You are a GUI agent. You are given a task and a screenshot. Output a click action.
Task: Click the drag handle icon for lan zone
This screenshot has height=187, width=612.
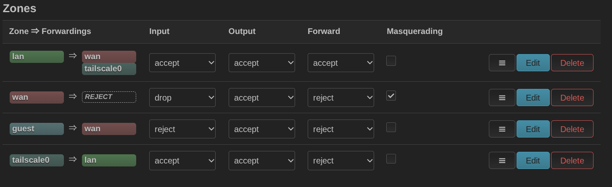(x=502, y=63)
